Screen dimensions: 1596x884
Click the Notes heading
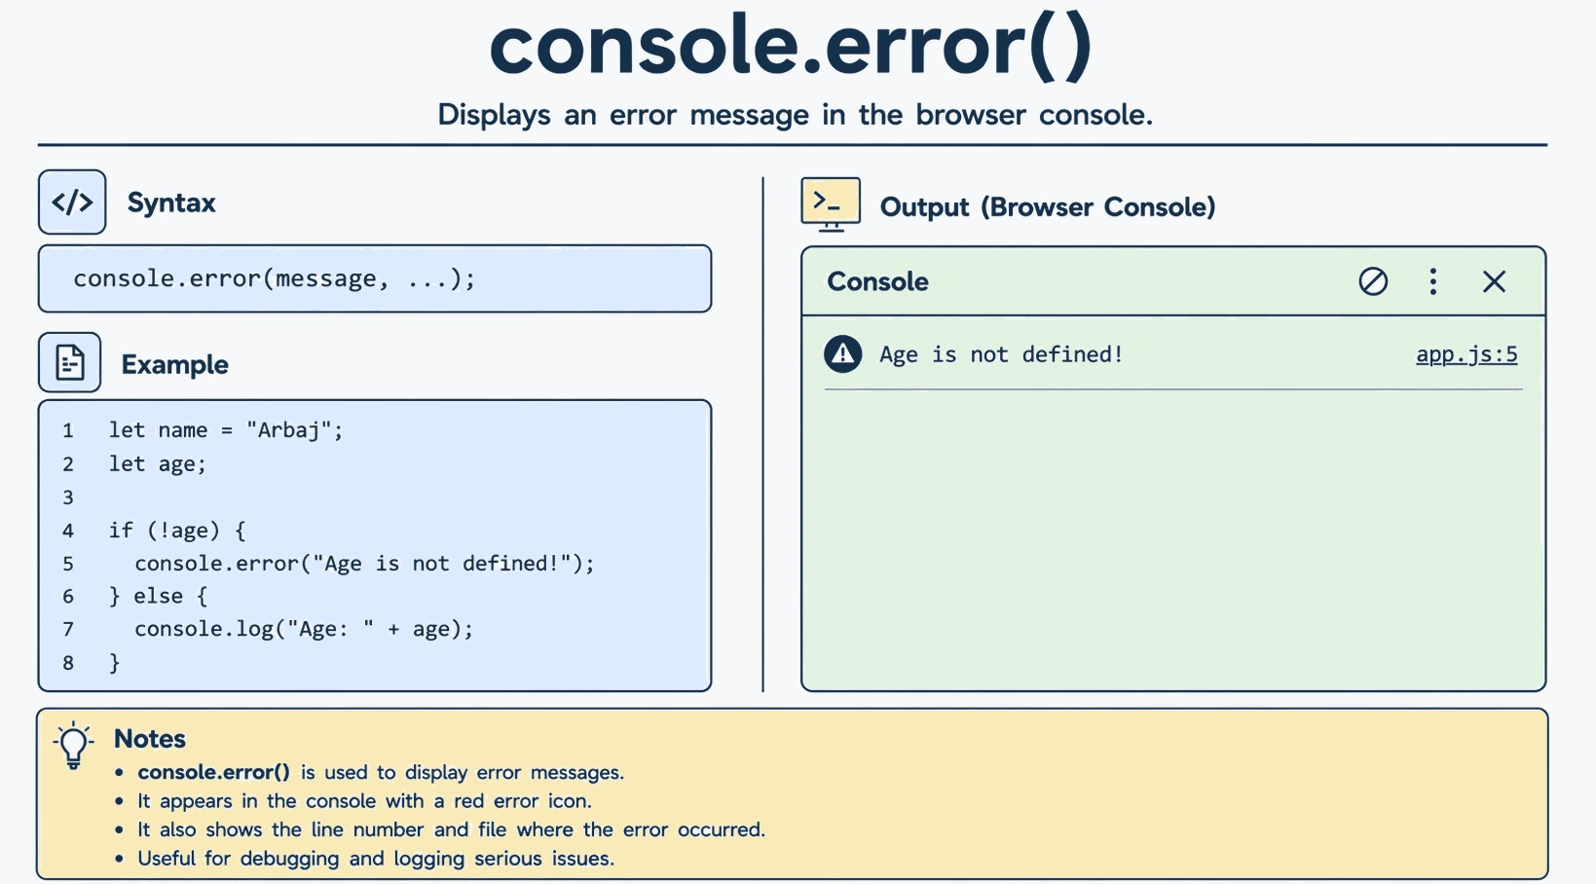pyautogui.click(x=150, y=739)
